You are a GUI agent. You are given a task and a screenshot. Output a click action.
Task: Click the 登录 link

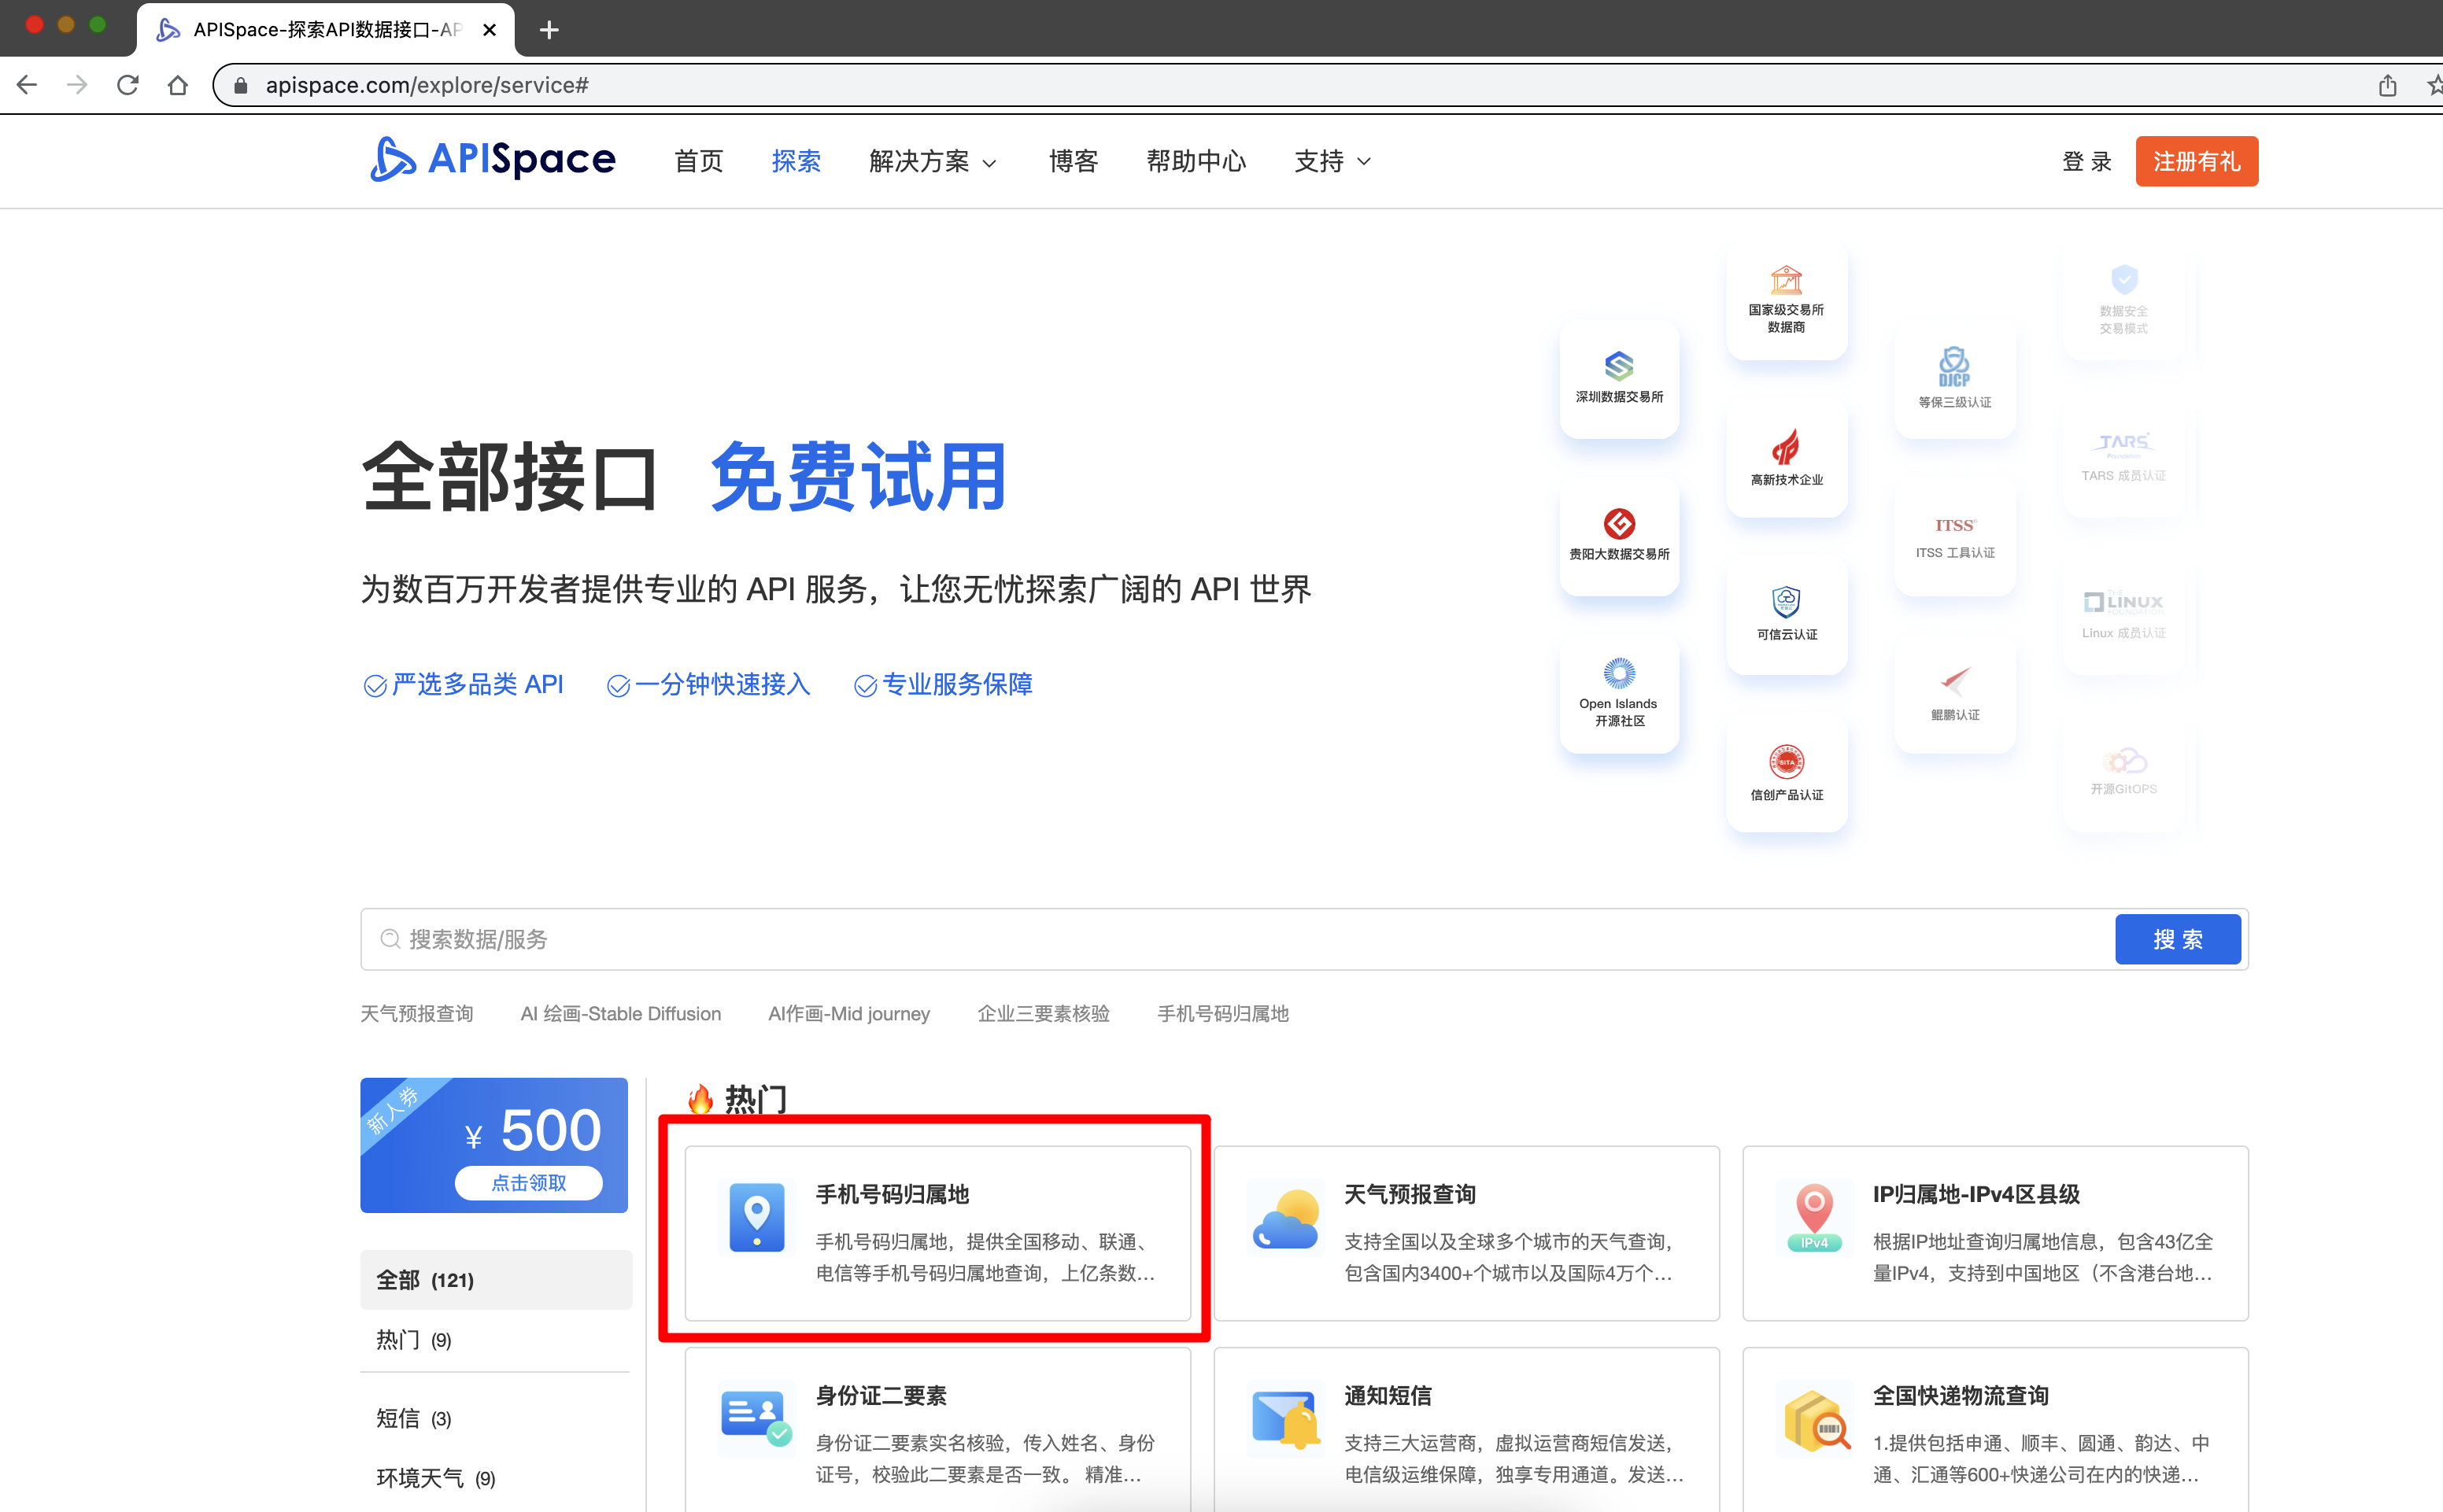click(x=2086, y=161)
